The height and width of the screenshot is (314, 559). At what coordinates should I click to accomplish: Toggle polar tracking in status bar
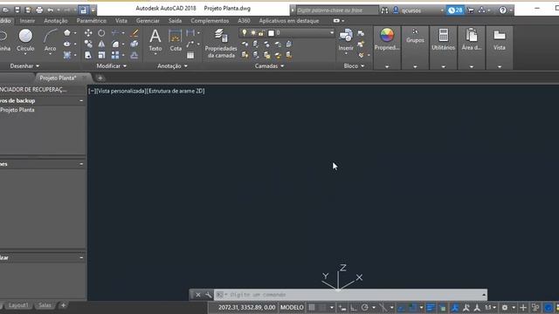(365, 307)
